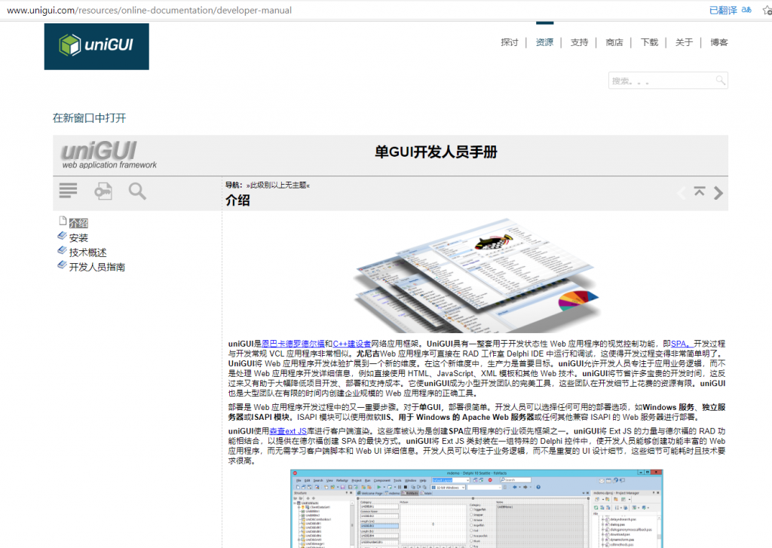This screenshot has width=772, height=548.
Task: Go to the 博客 menu item
Action: click(x=718, y=42)
